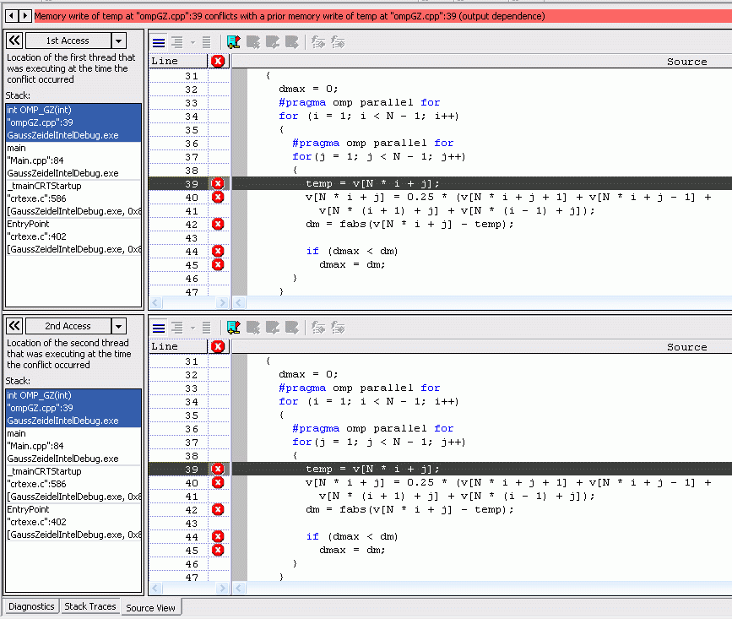
Task: Click the Source column header in 1st Access
Action: click(482, 61)
